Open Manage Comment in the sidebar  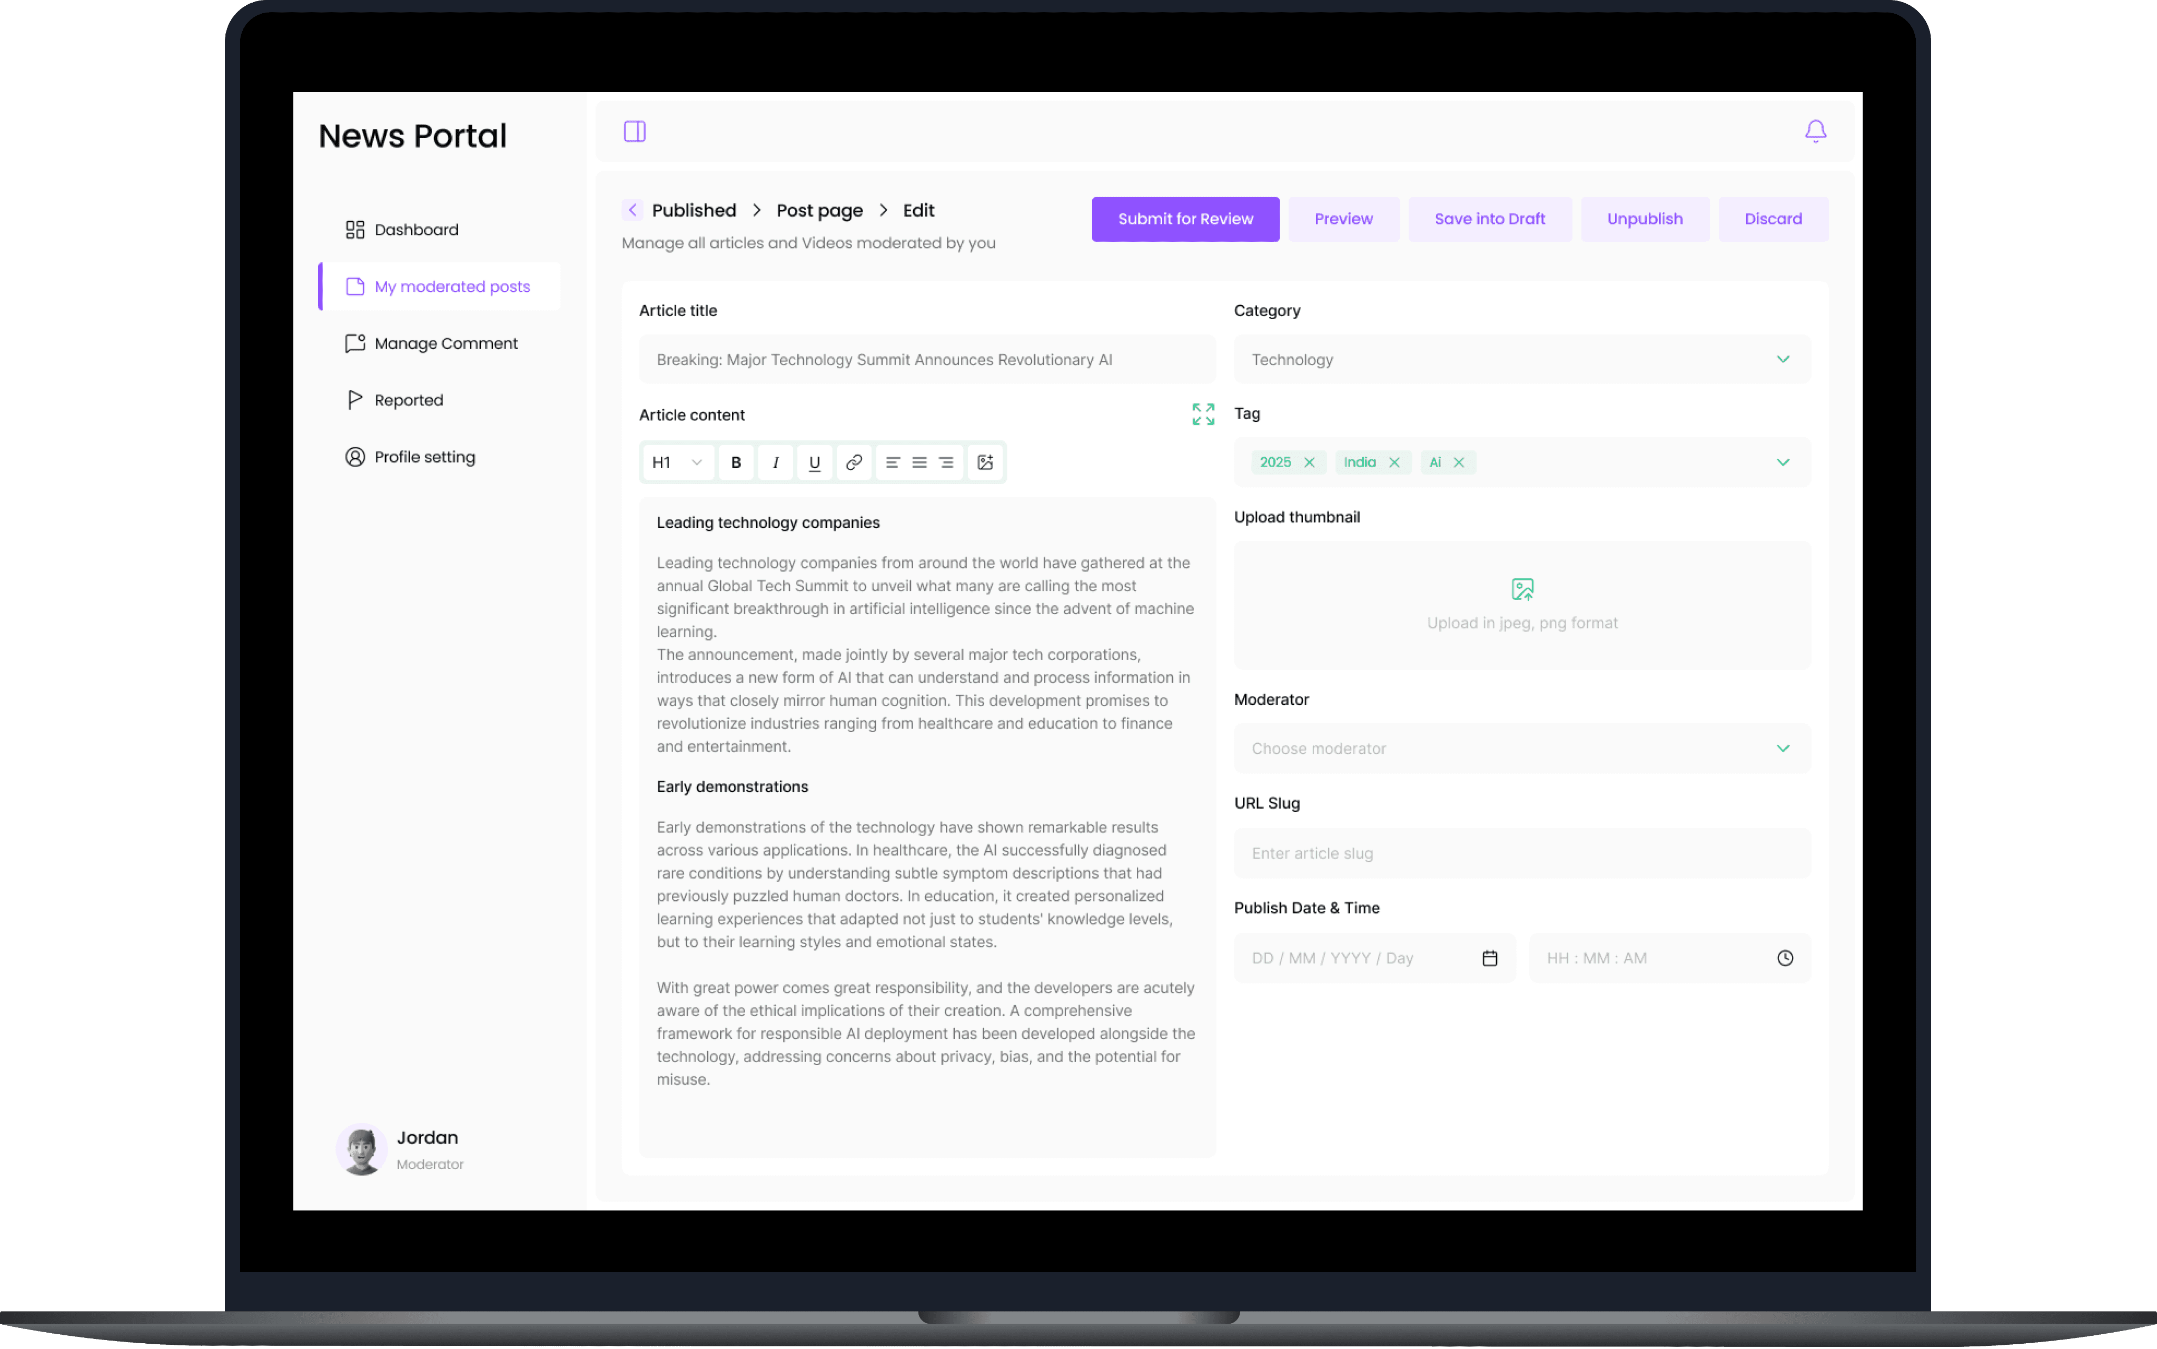(x=445, y=343)
